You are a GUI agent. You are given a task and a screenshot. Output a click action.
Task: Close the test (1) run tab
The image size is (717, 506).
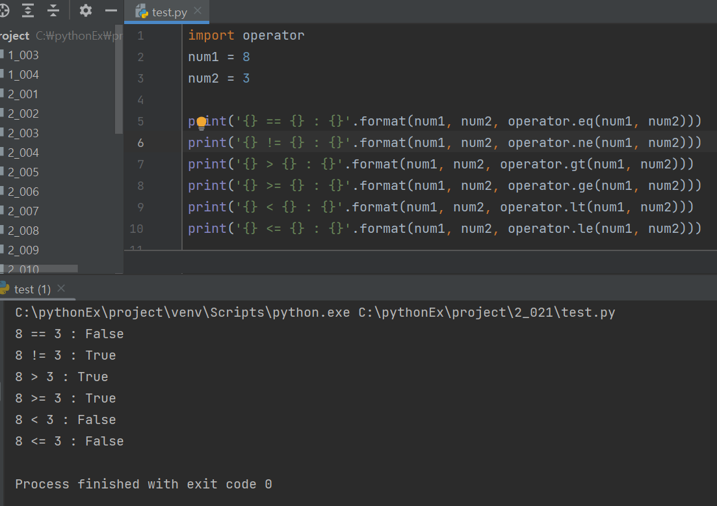click(61, 288)
